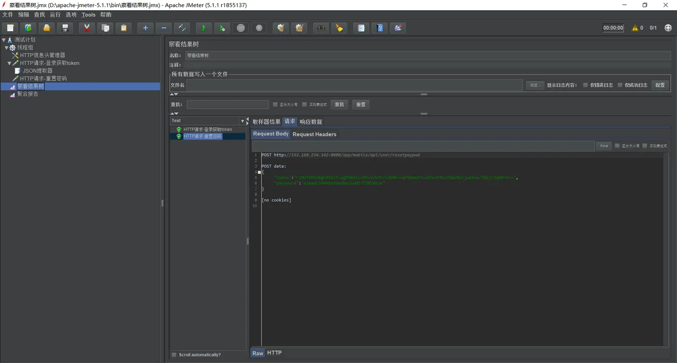Click the Clear All results icon

[299, 28]
